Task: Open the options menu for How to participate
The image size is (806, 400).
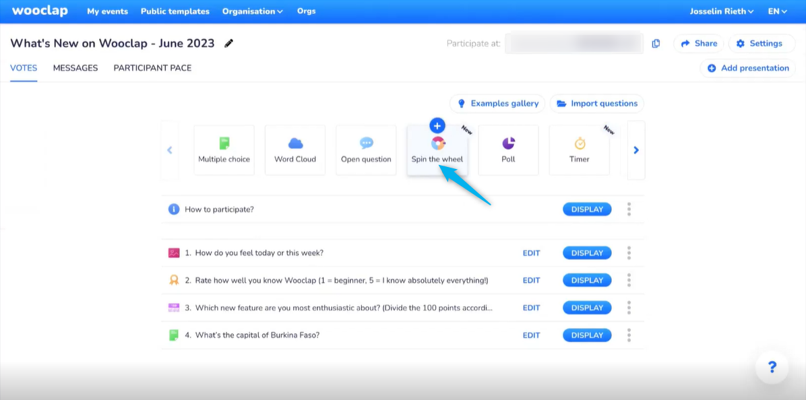Action: click(x=629, y=209)
